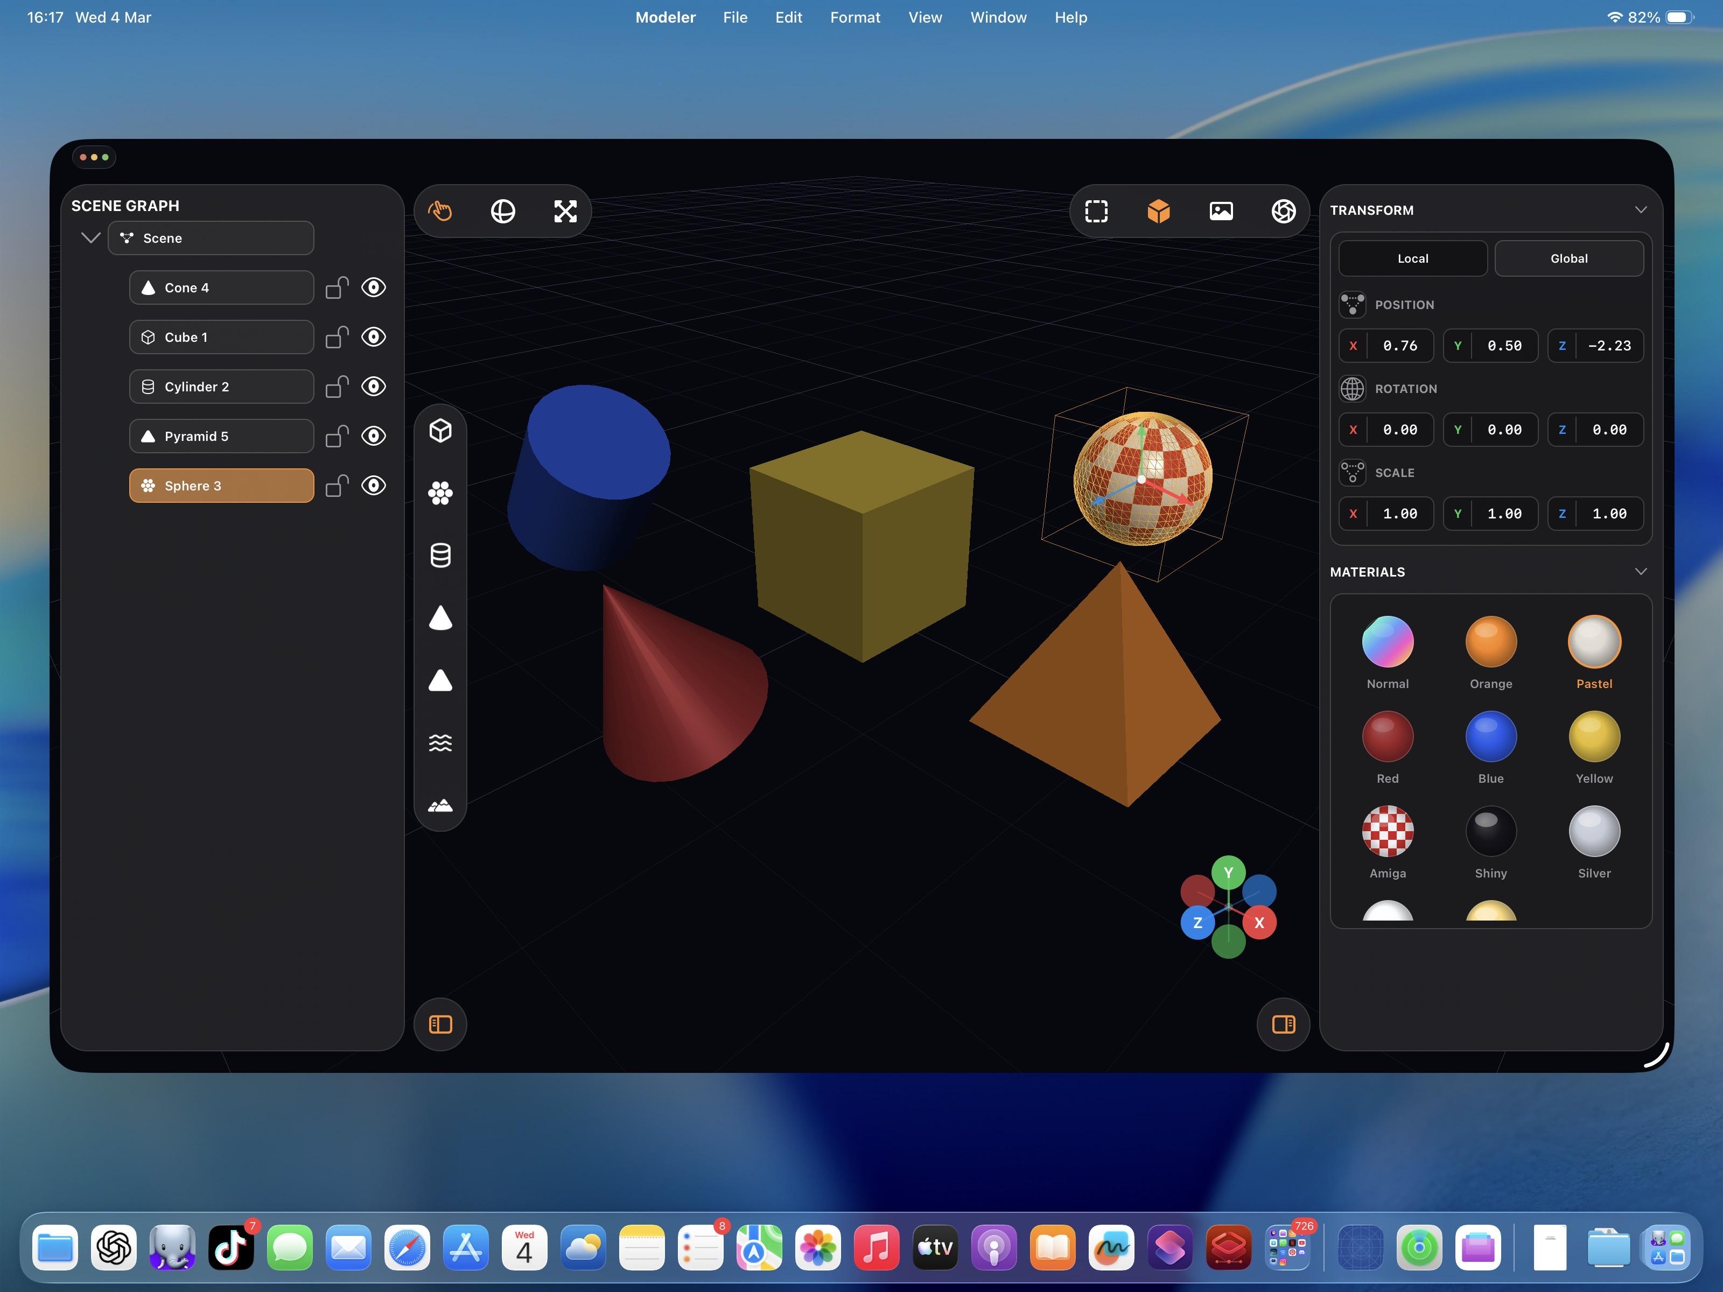This screenshot has width=1723, height=1292.
Task: Switch to Local transform mode
Action: (x=1412, y=258)
